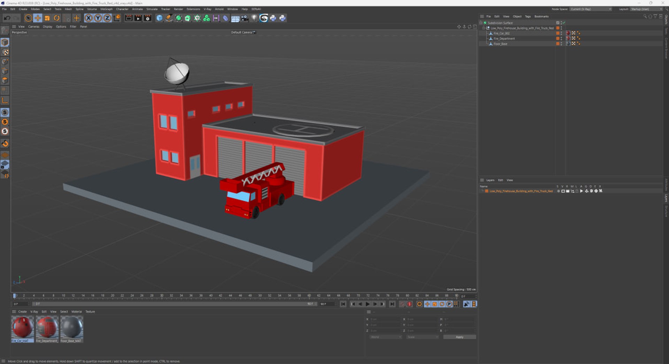Go to start of animation

click(x=343, y=304)
